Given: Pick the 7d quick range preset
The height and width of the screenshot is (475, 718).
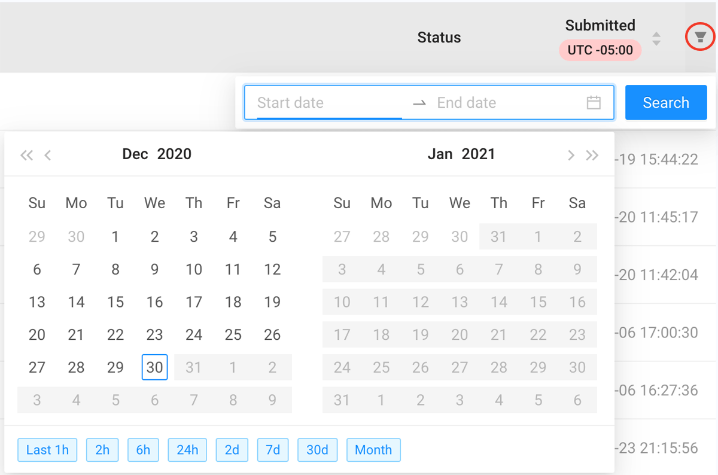Looking at the screenshot, I should coord(273,450).
